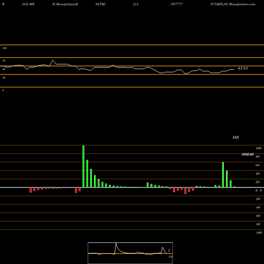Click the RSI line peak above 70
The height and width of the screenshot is (264, 264).
(x=53, y=61)
